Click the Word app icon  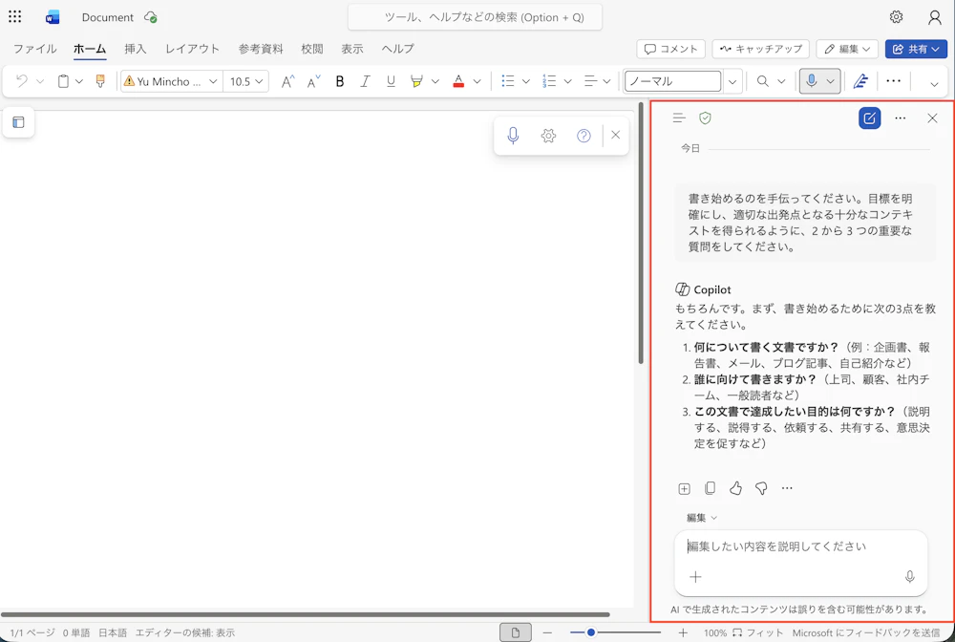pyautogui.click(x=53, y=17)
